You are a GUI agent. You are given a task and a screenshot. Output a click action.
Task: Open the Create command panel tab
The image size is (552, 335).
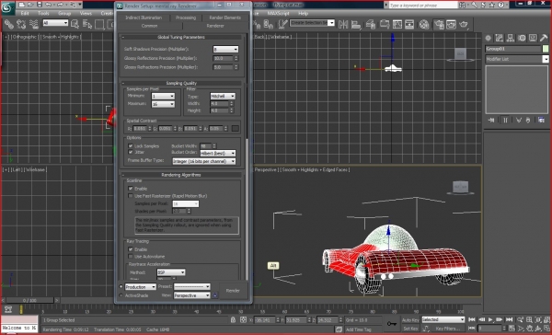pos(489,38)
